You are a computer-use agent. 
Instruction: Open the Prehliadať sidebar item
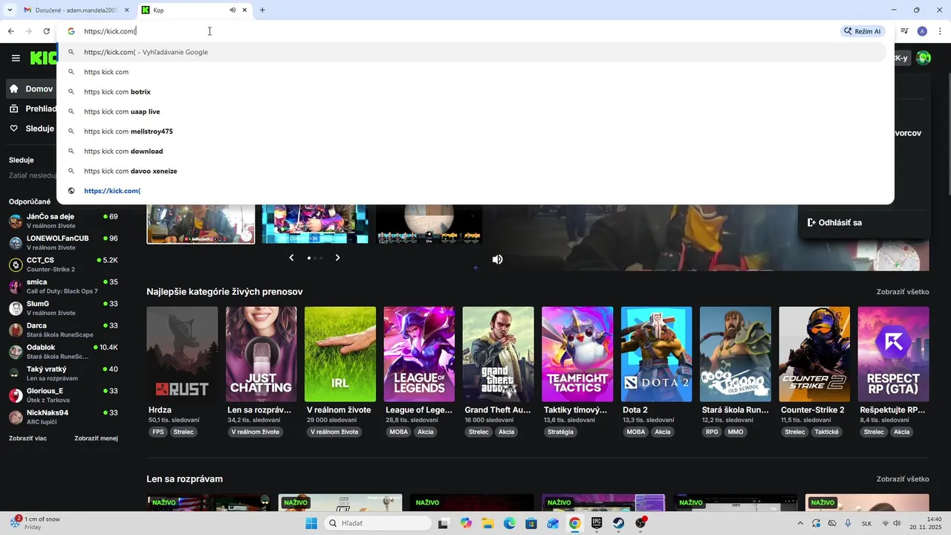tap(31, 108)
